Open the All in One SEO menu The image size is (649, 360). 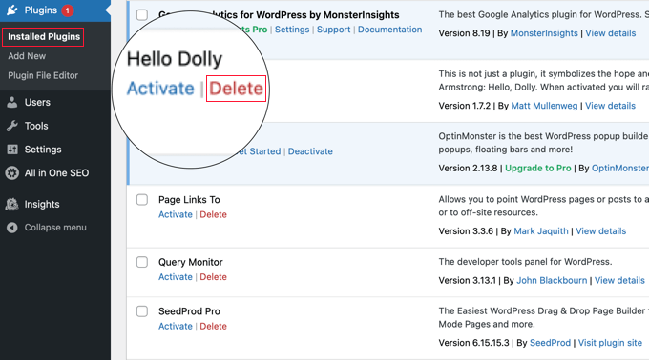(x=55, y=173)
